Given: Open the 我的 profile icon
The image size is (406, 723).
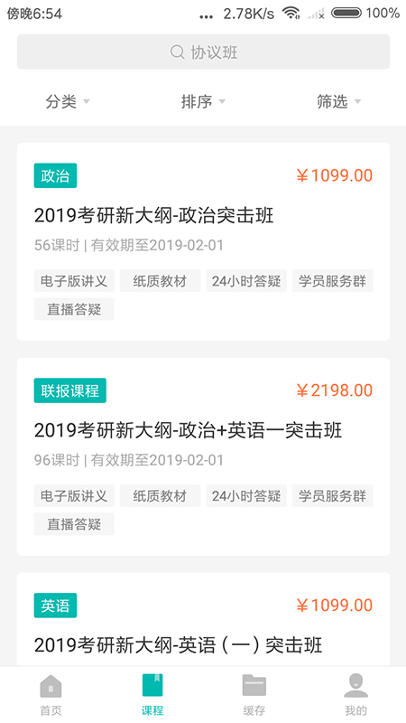Looking at the screenshot, I should point(355,685).
